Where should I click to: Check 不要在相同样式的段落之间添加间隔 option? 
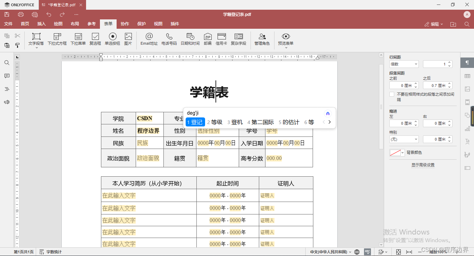click(x=392, y=94)
